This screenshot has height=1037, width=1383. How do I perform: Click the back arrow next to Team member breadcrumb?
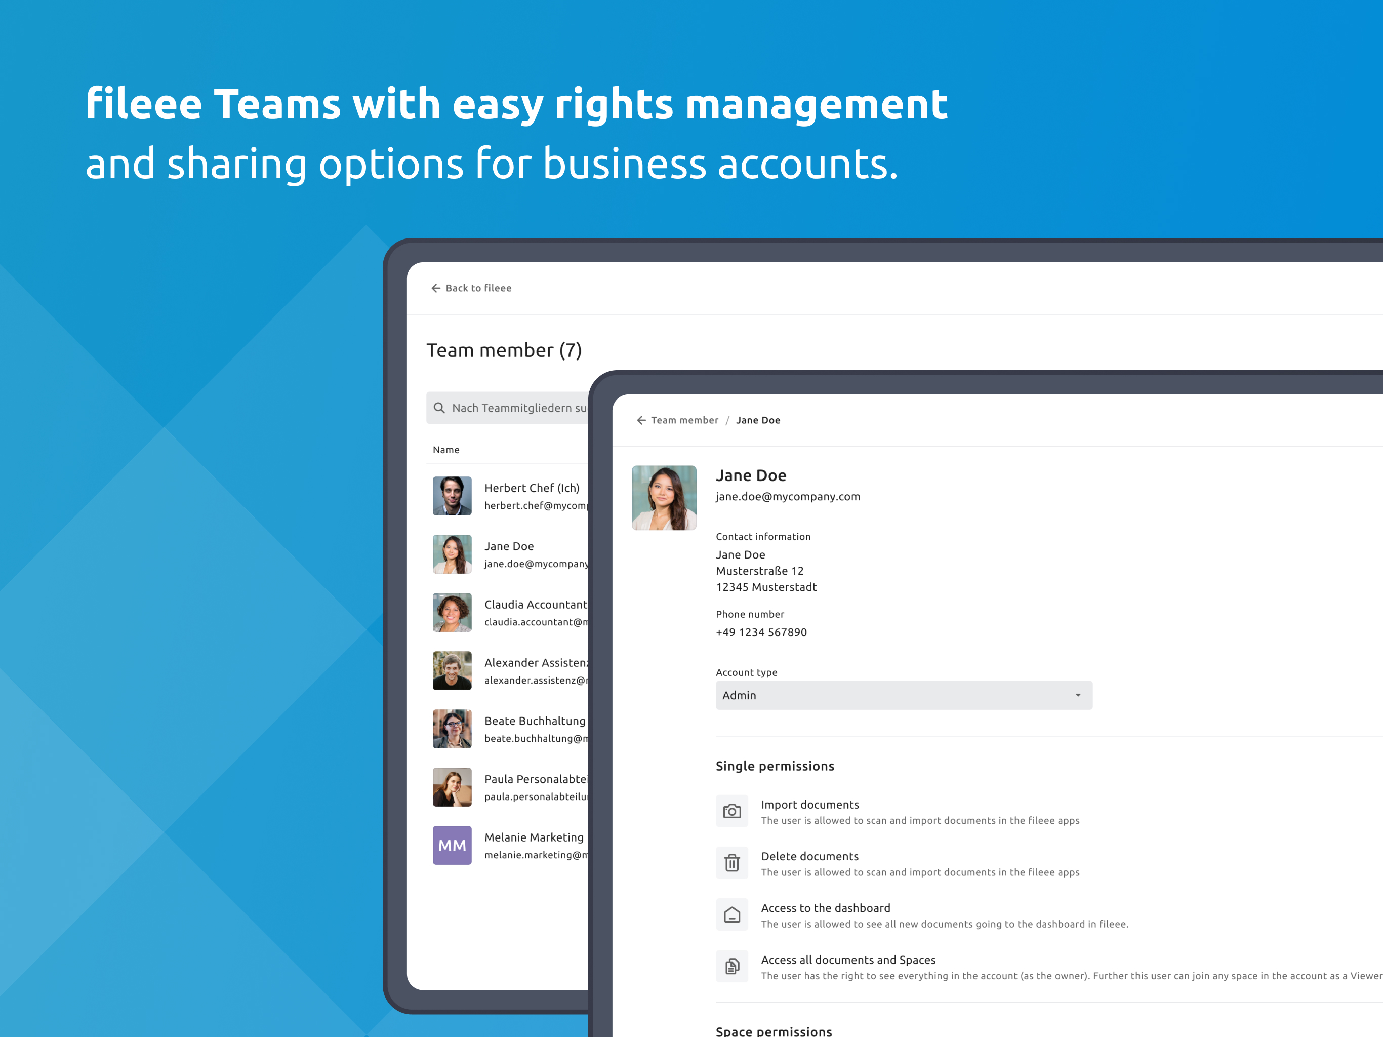click(641, 420)
